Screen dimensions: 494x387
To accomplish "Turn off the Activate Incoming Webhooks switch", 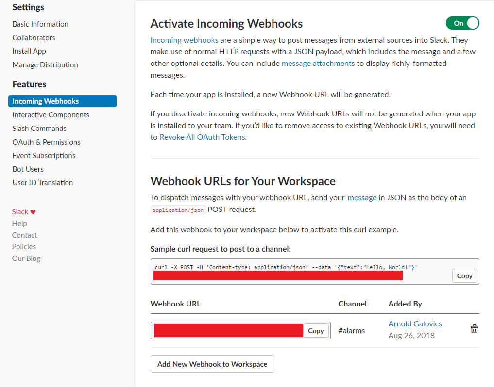I will coord(462,23).
